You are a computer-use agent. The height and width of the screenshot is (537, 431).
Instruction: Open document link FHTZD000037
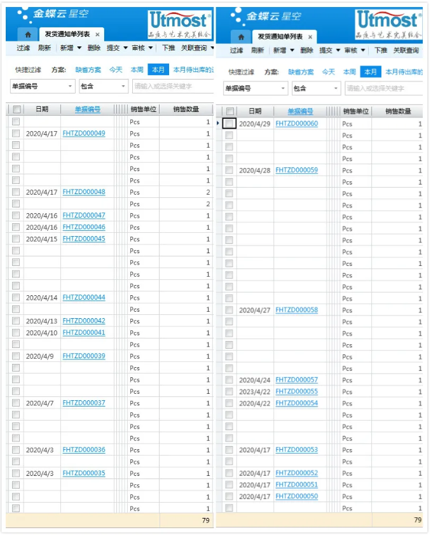84,403
